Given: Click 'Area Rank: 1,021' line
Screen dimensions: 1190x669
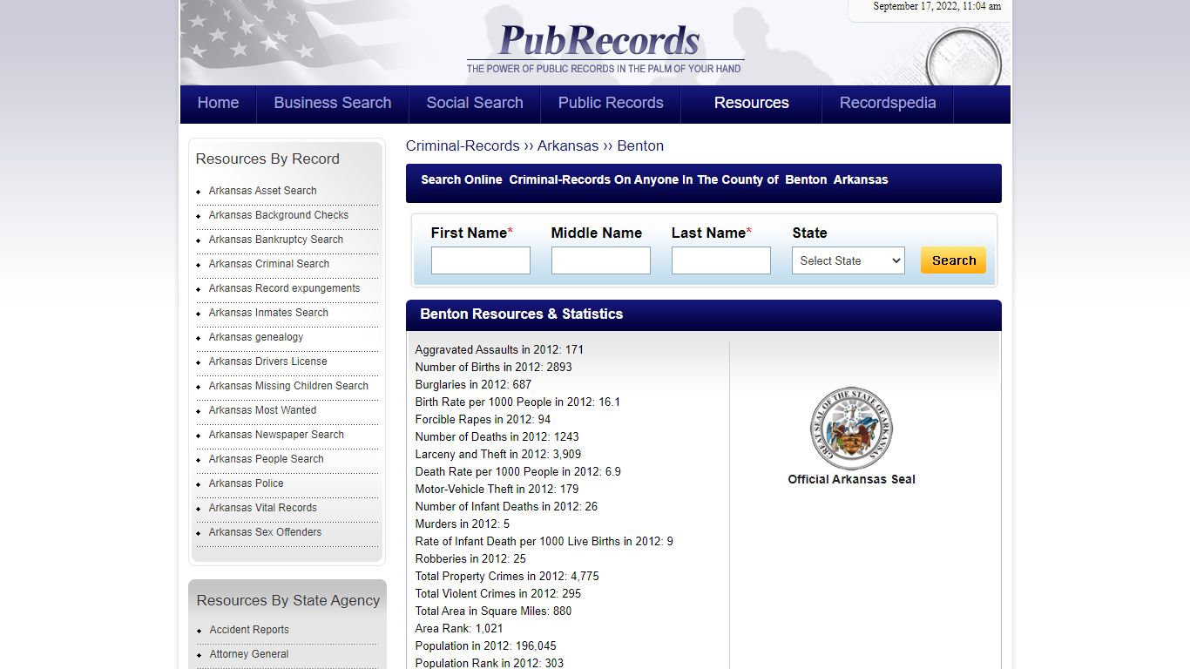Looking at the screenshot, I should (x=459, y=628).
